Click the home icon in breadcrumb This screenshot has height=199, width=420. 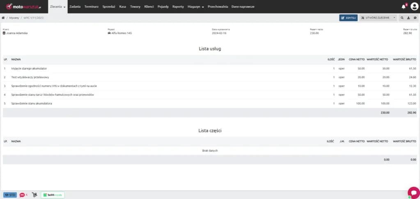click(x=4, y=18)
